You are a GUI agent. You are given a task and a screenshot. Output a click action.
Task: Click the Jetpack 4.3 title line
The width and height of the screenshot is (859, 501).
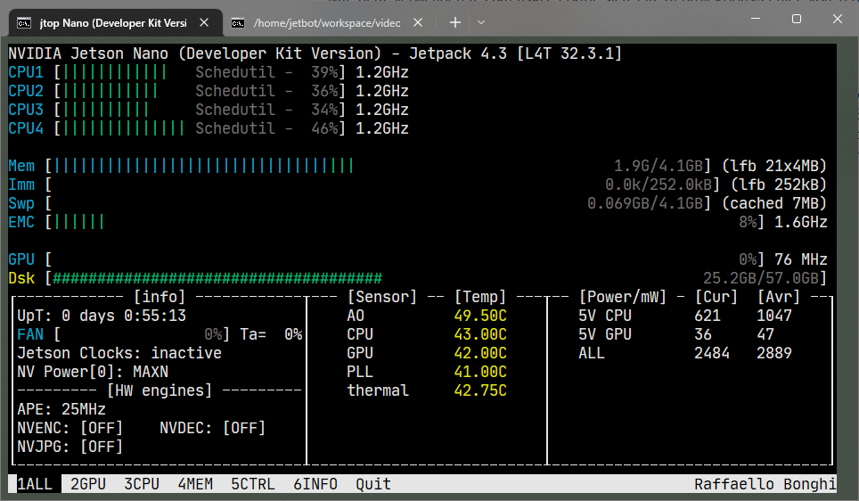315,53
